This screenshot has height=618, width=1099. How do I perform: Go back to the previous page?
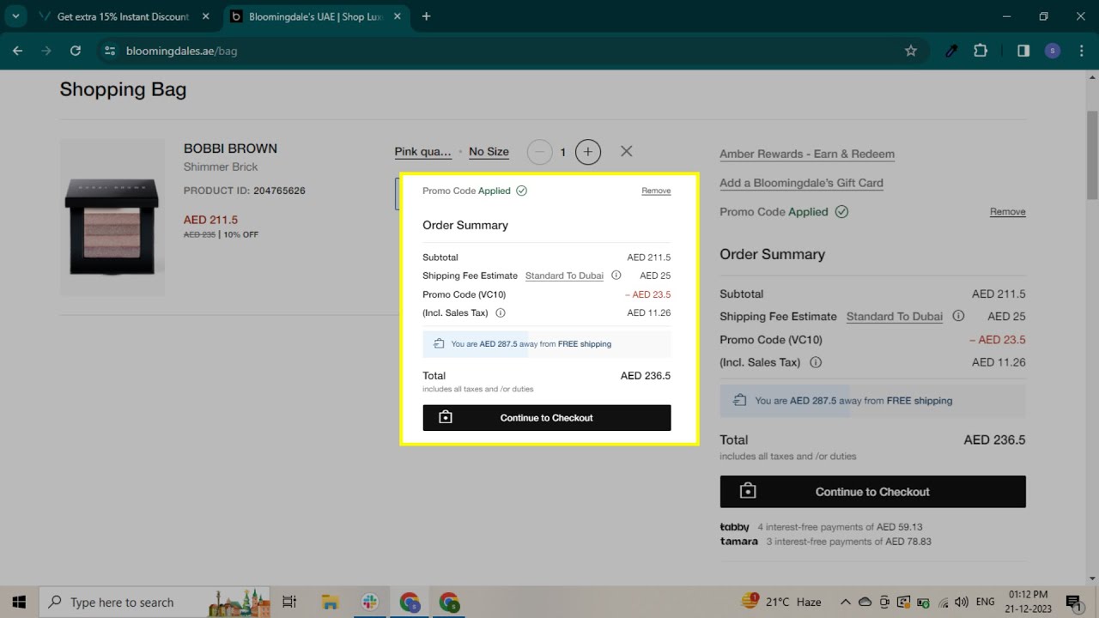click(17, 51)
